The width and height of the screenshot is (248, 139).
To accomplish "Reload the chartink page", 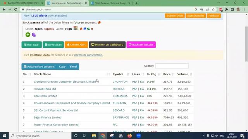I will click(15, 9).
